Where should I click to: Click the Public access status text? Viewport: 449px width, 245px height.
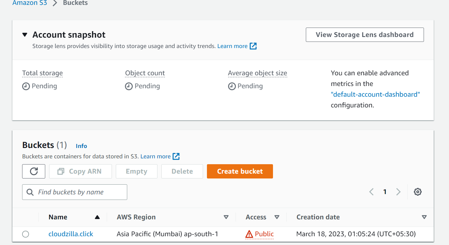click(x=265, y=234)
